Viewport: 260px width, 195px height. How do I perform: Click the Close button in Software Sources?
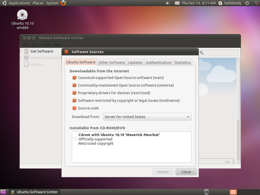[186, 172]
